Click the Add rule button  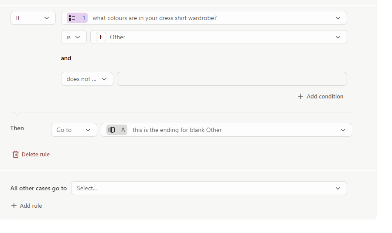[27, 206]
